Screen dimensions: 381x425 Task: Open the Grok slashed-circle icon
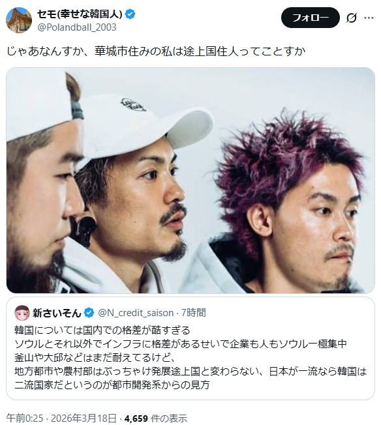pos(351,18)
